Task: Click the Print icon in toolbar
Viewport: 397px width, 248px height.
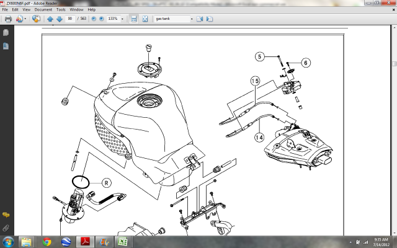Action: tap(8, 19)
